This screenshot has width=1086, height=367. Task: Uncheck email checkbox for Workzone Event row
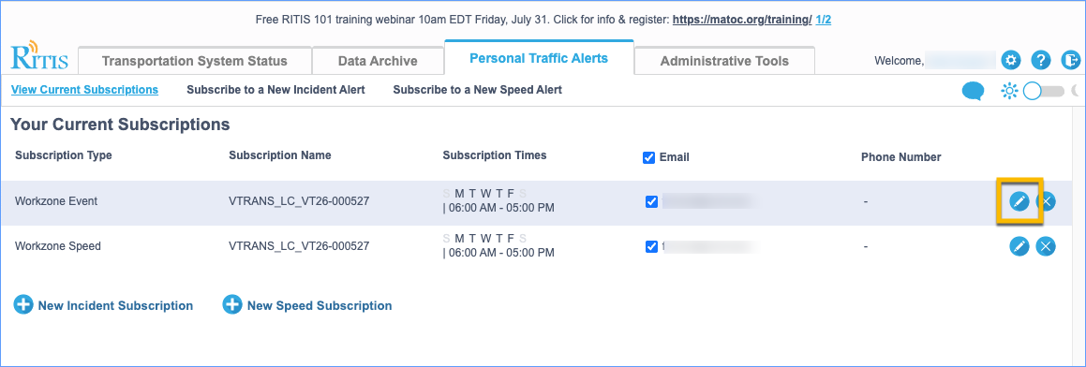tap(651, 201)
